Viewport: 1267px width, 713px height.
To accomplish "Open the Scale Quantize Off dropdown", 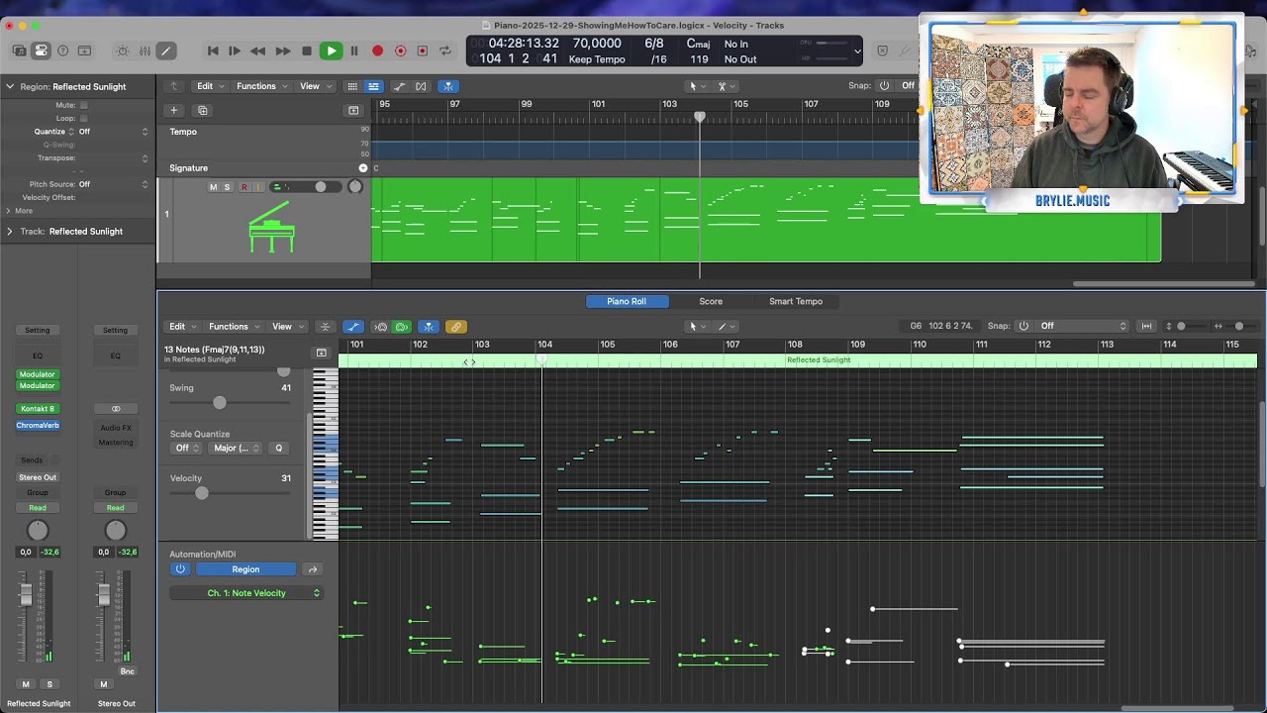I will (186, 449).
